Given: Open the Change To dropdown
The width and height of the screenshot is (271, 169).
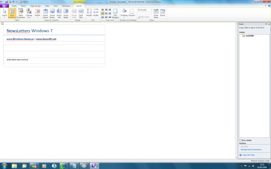Looking at the screenshot, I should click(x=29, y=13).
